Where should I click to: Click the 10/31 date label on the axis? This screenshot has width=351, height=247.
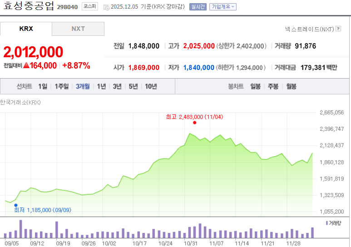(191, 243)
